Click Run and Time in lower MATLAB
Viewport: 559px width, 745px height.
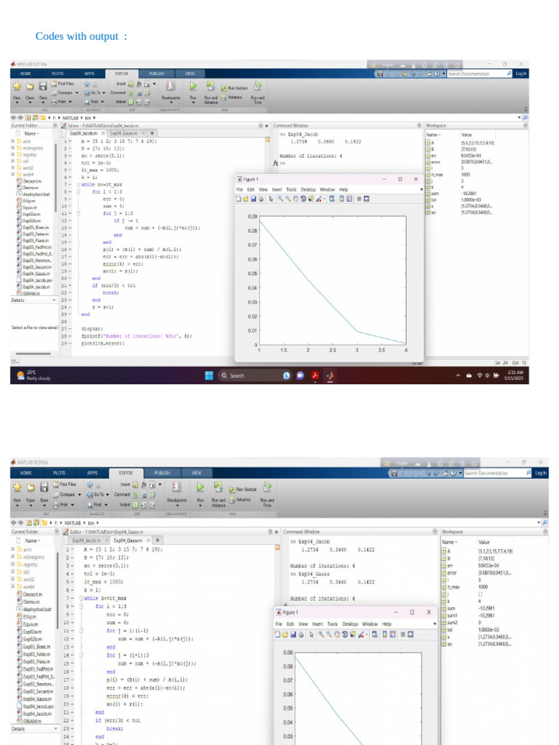[267, 493]
